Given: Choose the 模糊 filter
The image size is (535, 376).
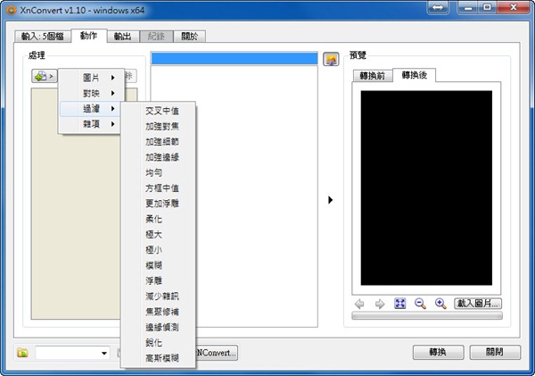Looking at the screenshot, I should 153,265.
